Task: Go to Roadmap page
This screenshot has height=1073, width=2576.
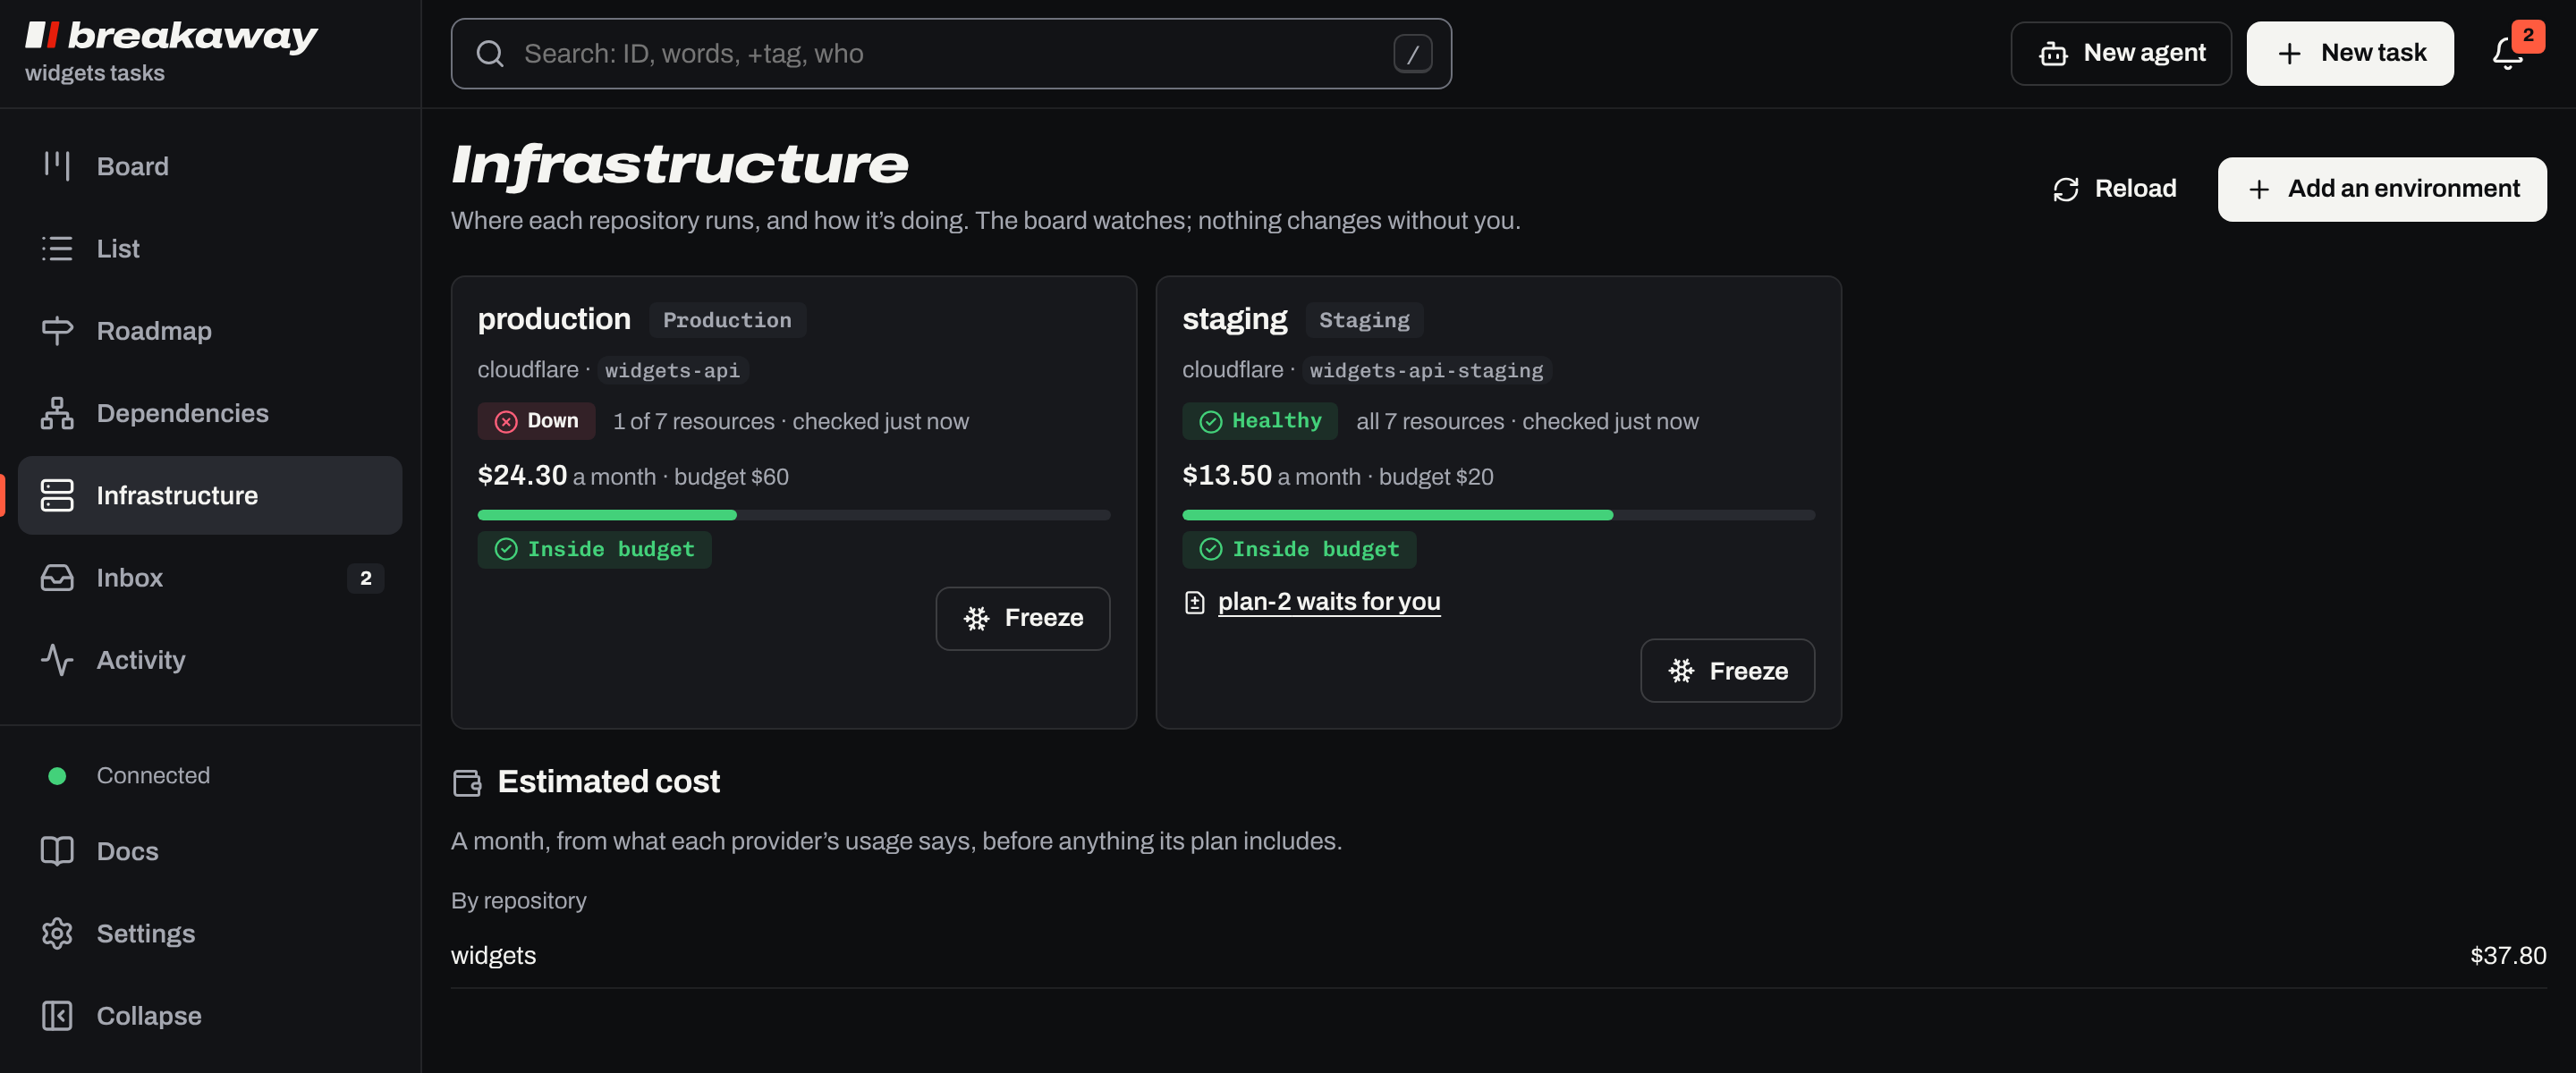Action: [x=210, y=331]
